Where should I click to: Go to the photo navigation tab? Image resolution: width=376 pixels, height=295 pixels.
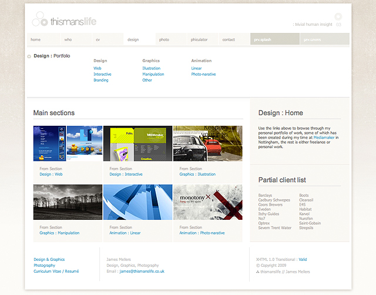[x=171, y=39]
